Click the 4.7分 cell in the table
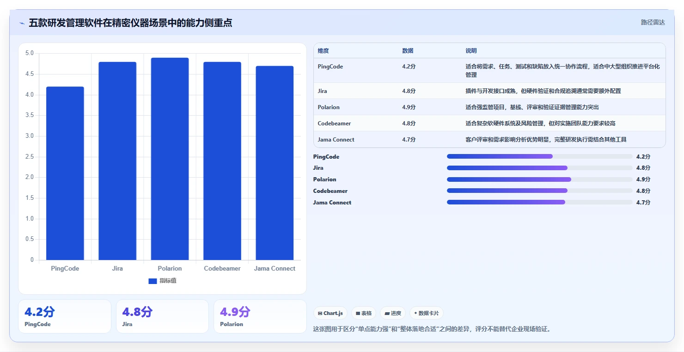The height and width of the screenshot is (352, 684). click(409, 140)
